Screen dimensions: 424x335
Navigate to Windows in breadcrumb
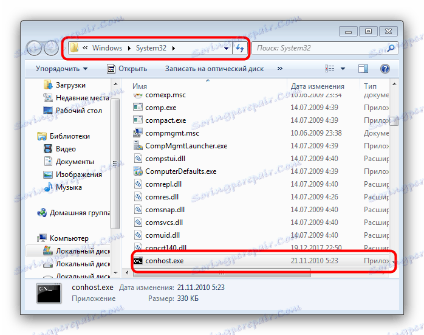107,48
